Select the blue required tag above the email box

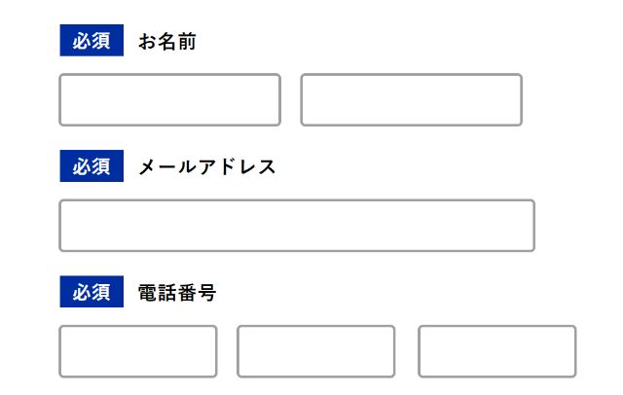pos(92,166)
